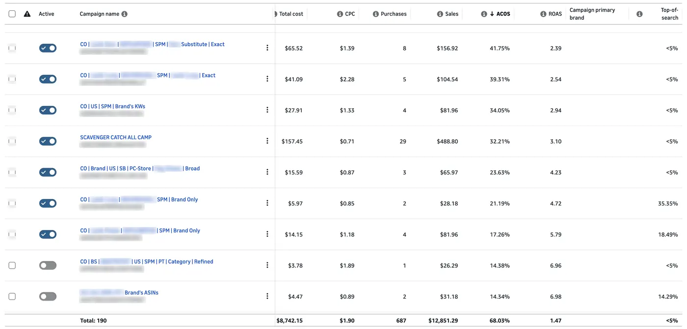Click the $488.80 sales value
This screenshot has width=687, height=329.
pyautogui.click(x=447, y=141)
